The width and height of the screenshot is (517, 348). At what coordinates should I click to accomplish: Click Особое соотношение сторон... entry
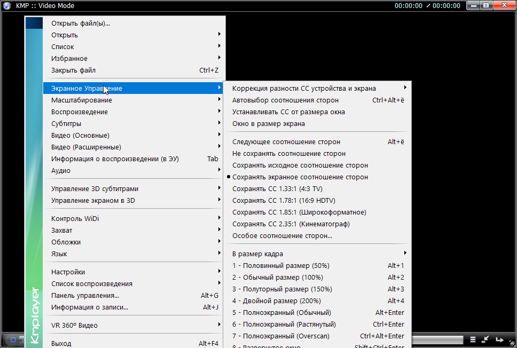[x=282, y=236]
